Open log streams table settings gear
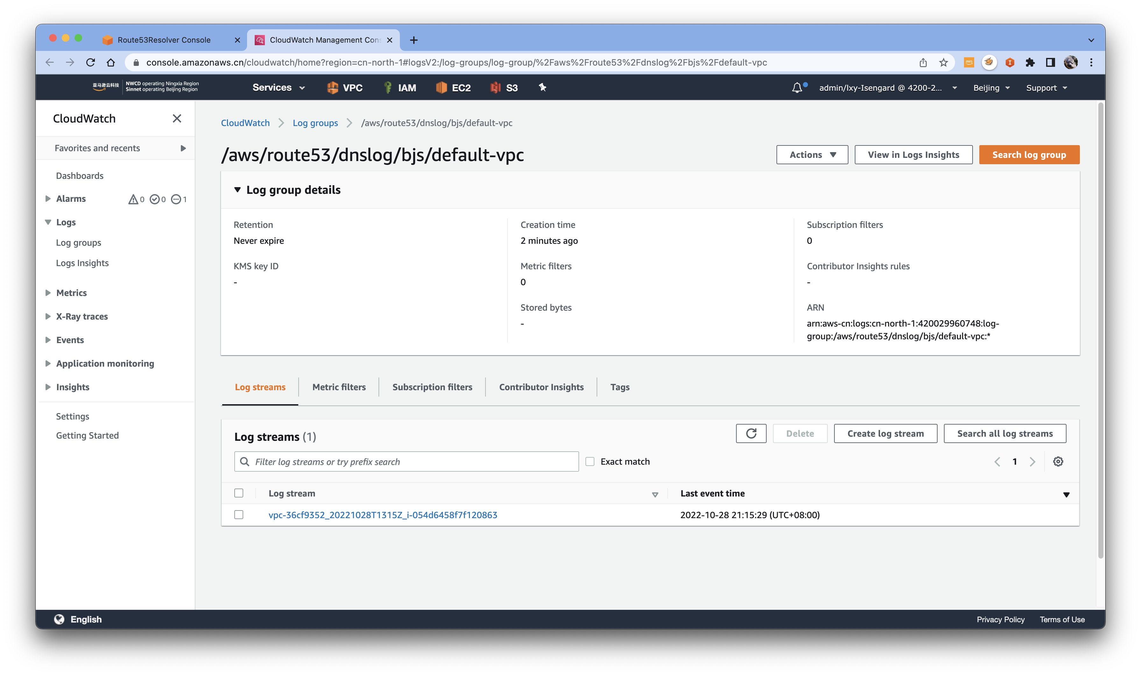1141x676 pixels. [x=1058, y=461]
